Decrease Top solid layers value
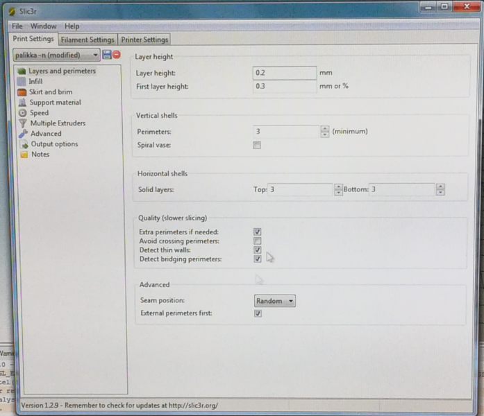The image size is (484, 416). 338,193
